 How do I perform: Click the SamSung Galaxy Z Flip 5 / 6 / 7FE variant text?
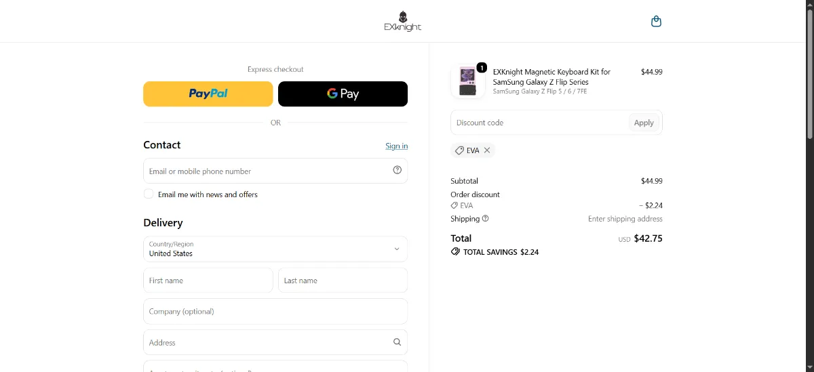(x=540, y=91)
